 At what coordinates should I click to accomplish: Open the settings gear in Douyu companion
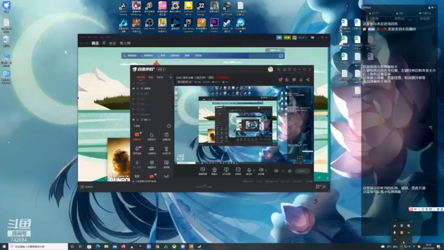point(290,171)
